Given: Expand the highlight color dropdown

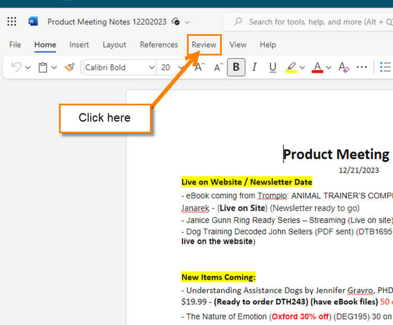Looking at the screenshot, I should (x=303, y=67).
